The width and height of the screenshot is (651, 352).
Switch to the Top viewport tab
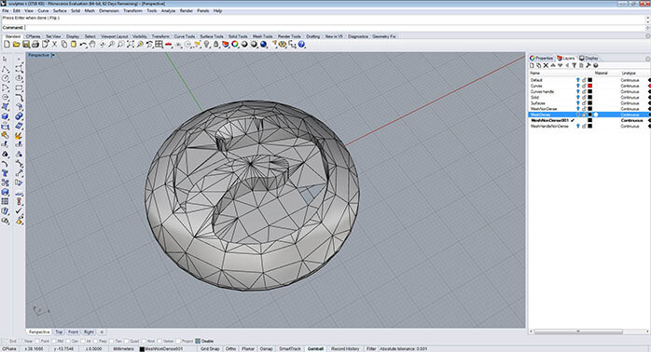[x=59, y=332]
